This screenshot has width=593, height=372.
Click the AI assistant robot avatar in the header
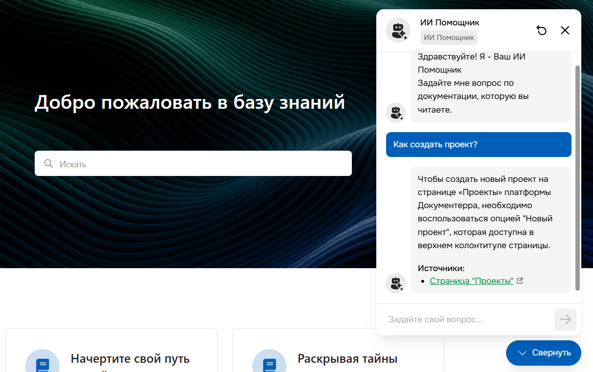(398, 30)
